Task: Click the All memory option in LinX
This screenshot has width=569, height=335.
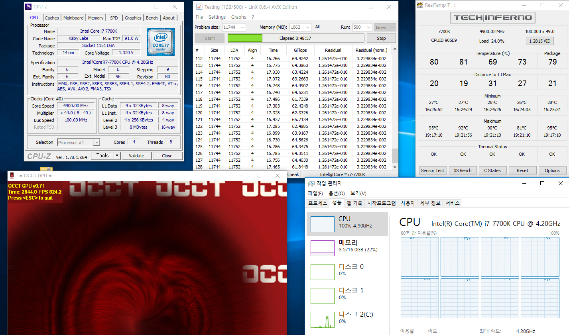Action: (x=317, y=27)
